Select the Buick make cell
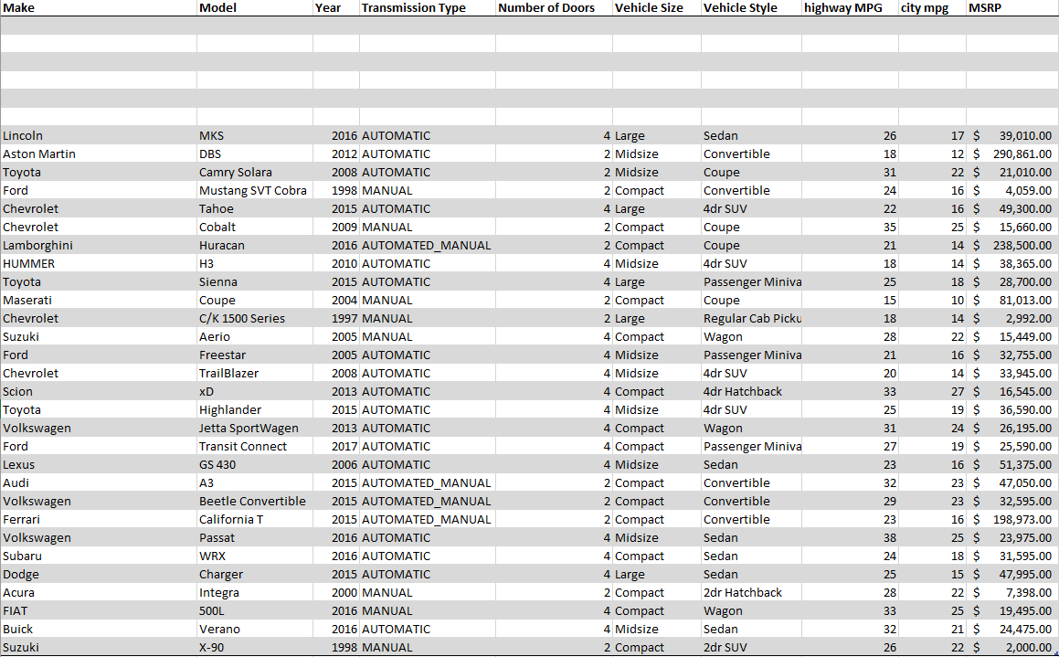The width and height of the screenshot is (1059, 657). point(99,628)
